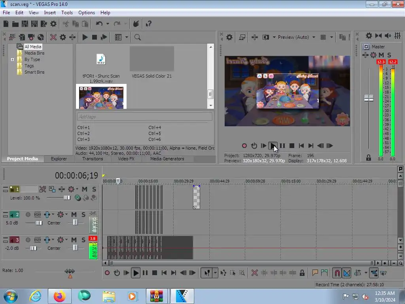Click the Master FX icon
405x304 pixels.
tap(365, 55)
